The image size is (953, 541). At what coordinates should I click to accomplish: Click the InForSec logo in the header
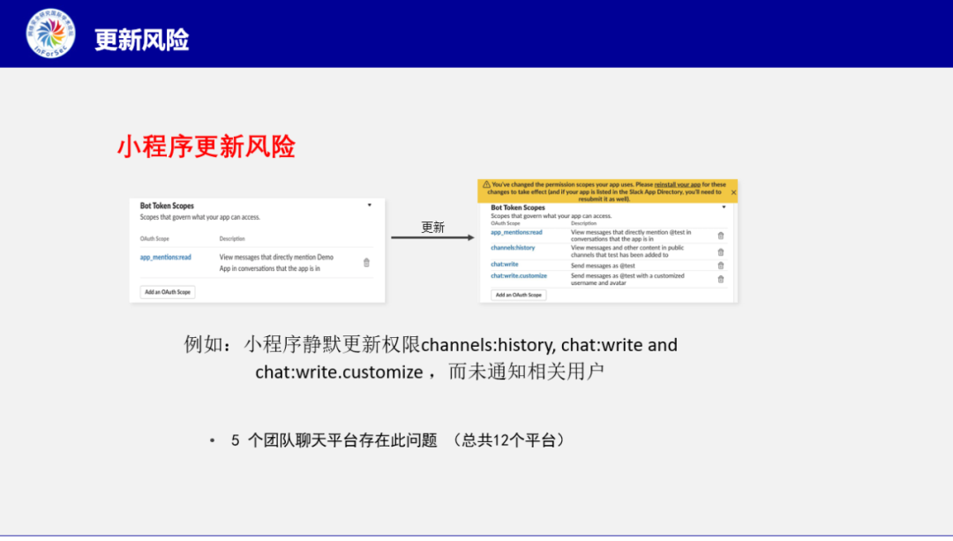(49, 34)
